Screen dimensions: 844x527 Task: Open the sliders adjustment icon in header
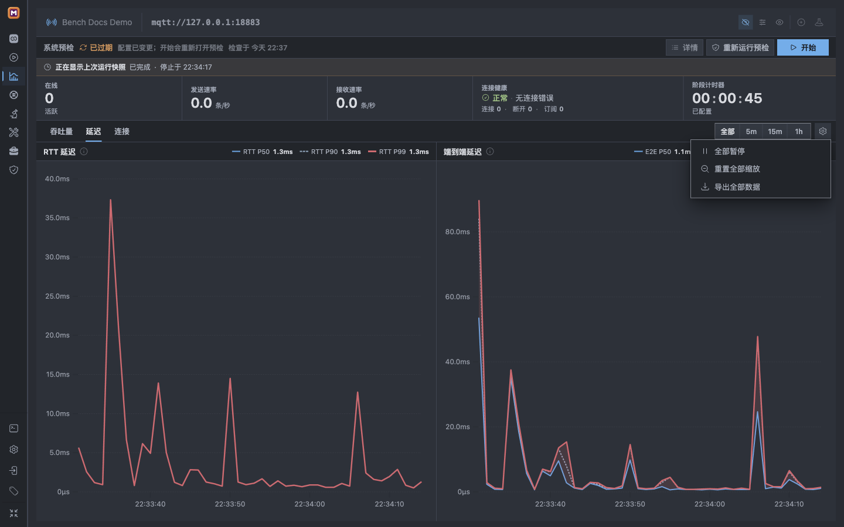(x=763, y=22)
